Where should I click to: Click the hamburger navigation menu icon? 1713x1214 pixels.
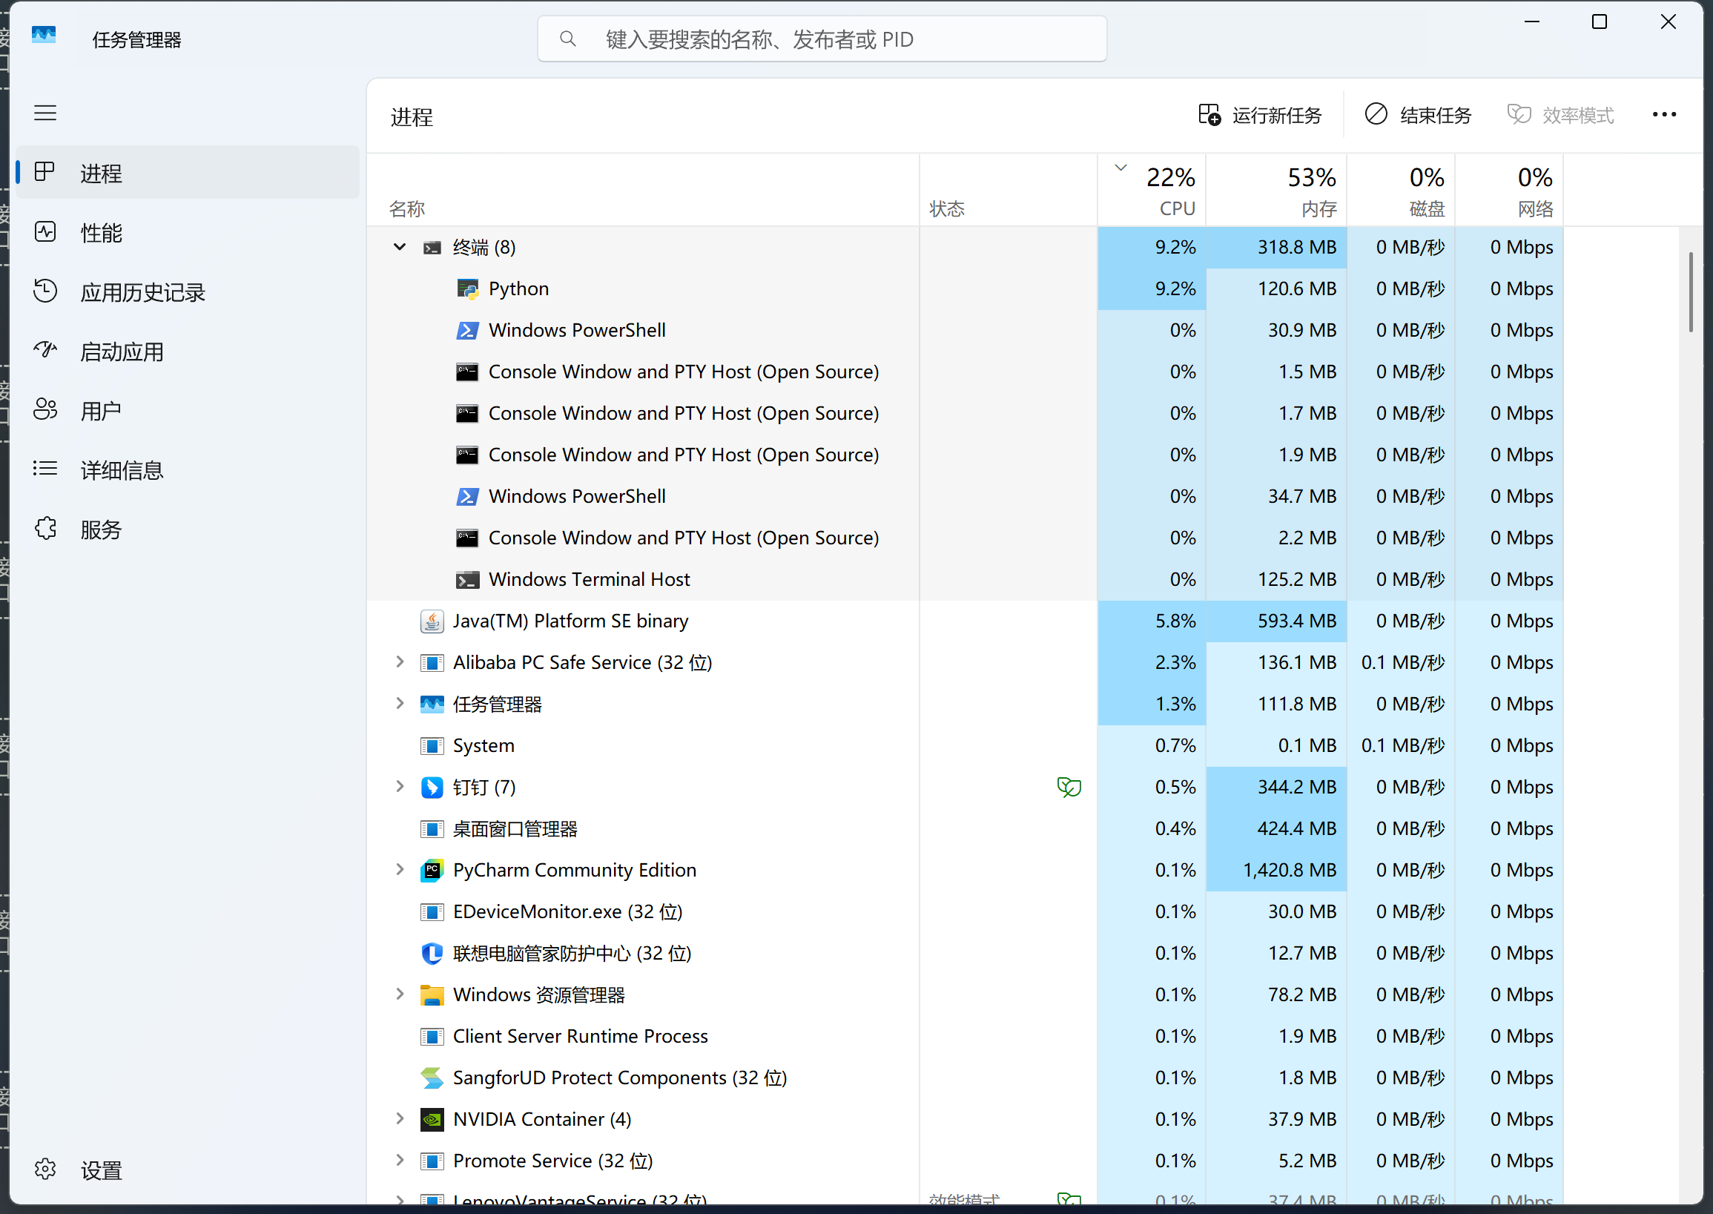[44, 113]
